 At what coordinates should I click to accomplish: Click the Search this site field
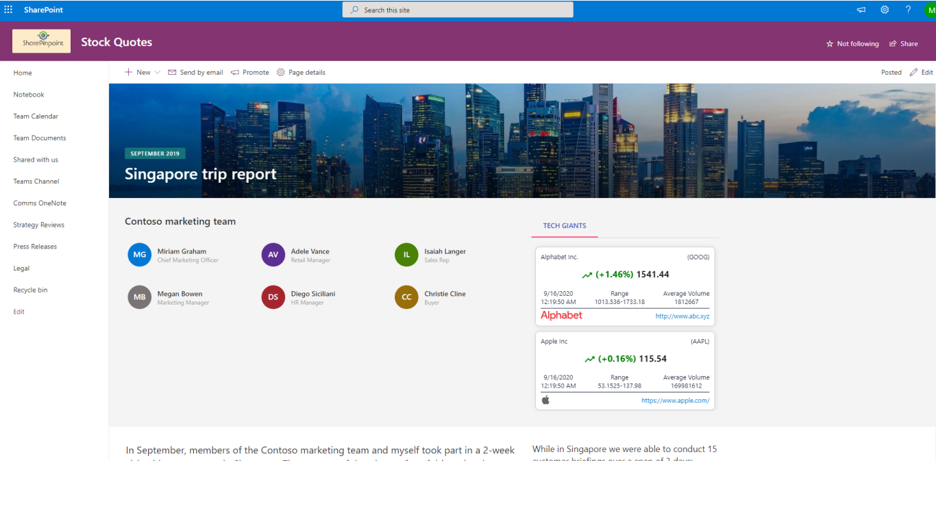coord(458,10)
